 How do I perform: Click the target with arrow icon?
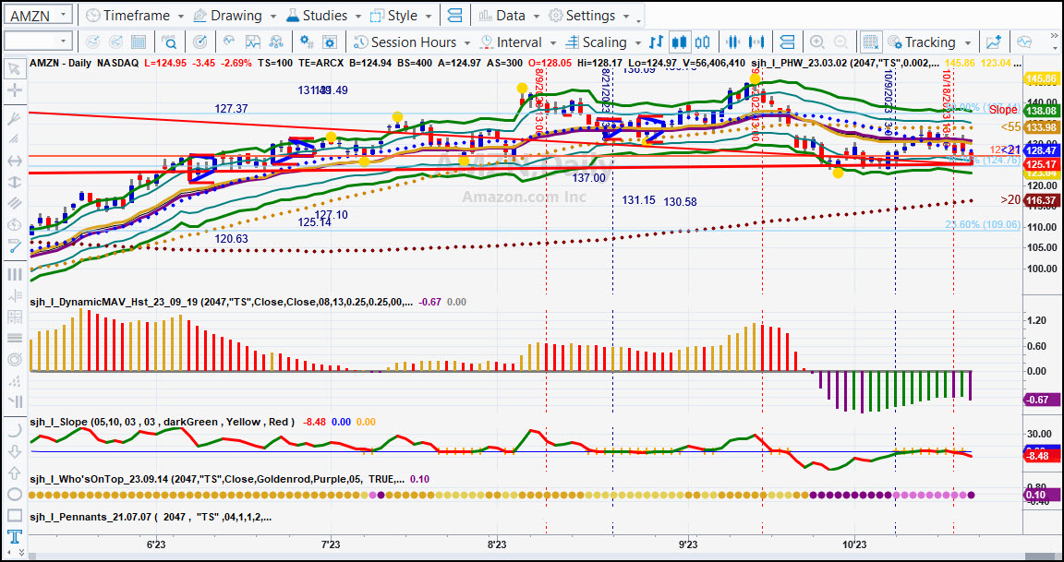pos(200,42)
